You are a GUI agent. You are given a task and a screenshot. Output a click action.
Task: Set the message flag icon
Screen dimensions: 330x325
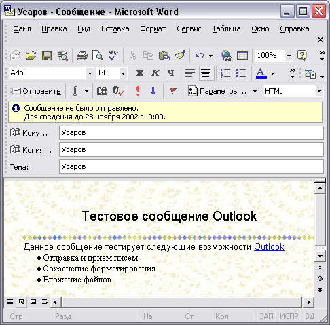coord(173,91)
